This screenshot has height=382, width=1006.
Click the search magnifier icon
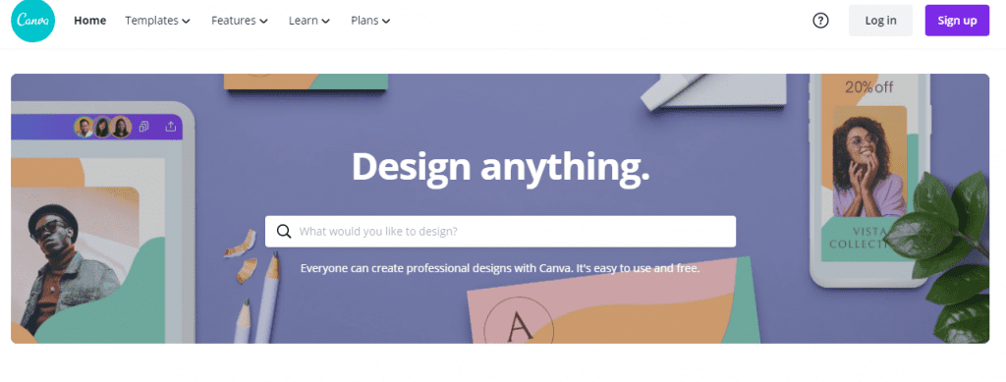pos(284,232)
